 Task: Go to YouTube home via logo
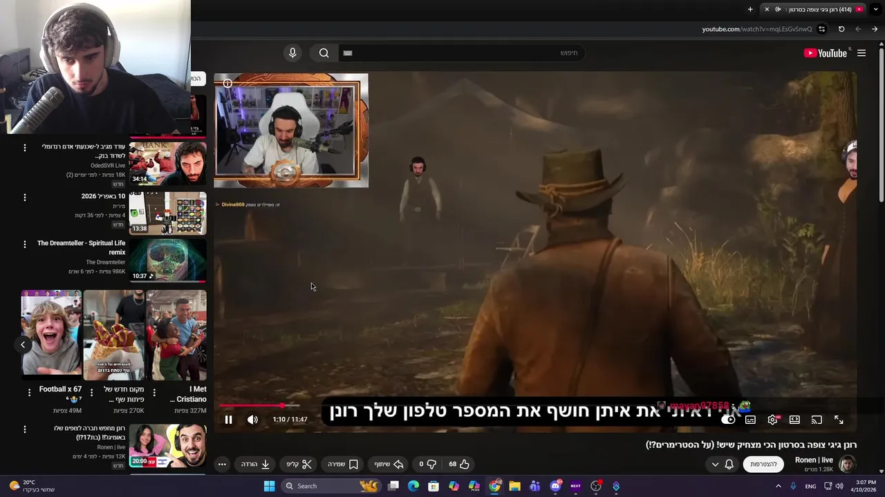826,53
